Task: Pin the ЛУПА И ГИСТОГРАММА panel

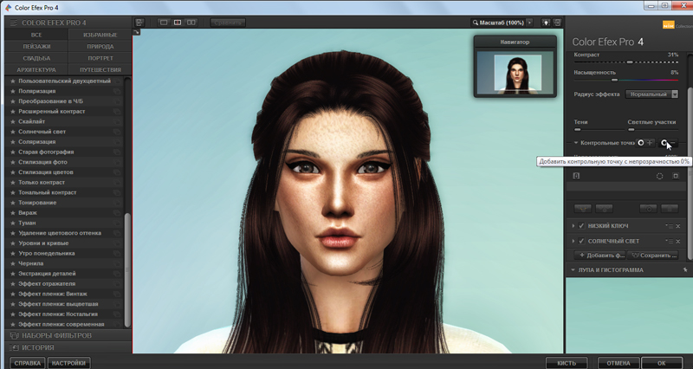Action: [x=685, y=269]
